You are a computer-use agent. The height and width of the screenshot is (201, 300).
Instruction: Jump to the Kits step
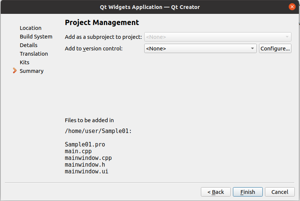coord(25,62)
